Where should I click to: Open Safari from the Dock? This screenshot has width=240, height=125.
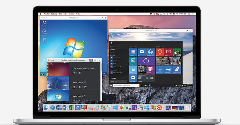click(x=53, y=108)
